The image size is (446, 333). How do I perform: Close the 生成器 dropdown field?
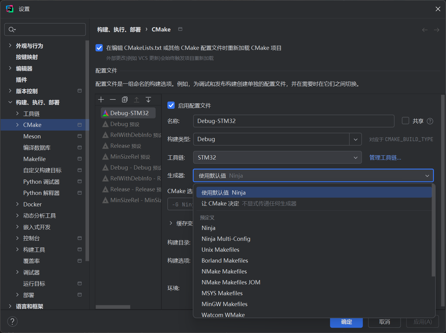pos(313,176)
